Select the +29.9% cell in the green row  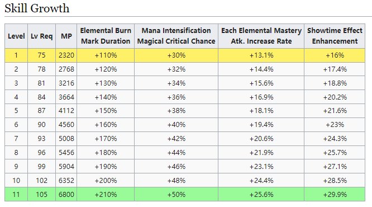335,194
